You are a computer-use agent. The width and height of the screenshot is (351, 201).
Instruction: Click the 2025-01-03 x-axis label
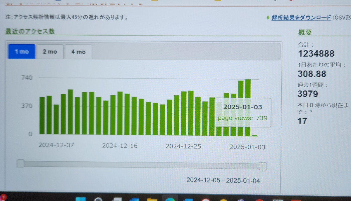pyautogui.click(x=247, y=147)
